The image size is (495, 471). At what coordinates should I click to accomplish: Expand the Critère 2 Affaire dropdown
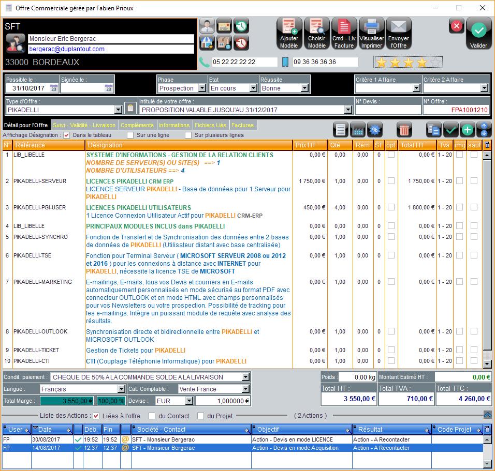tap(485, 88)
